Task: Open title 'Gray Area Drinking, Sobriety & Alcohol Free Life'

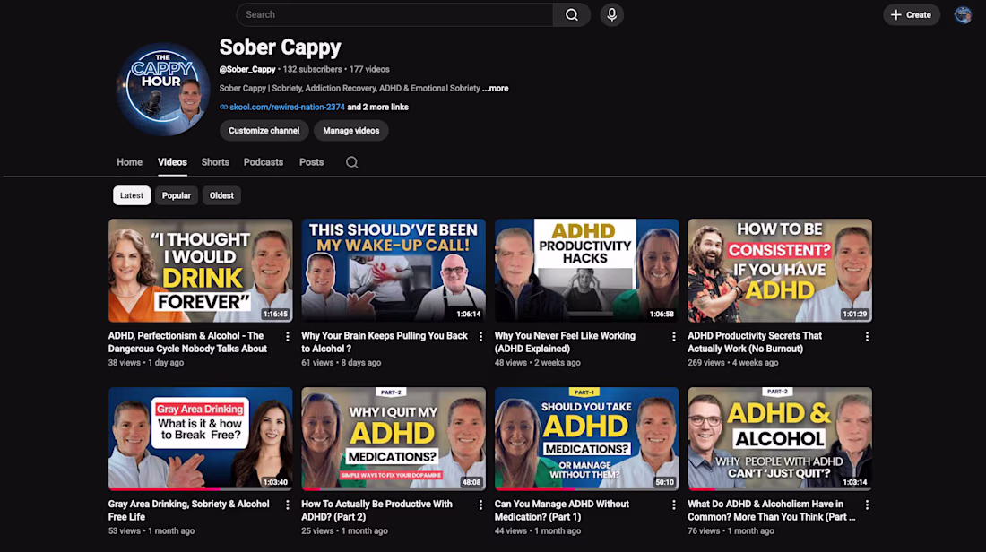Action: click(x=188, y=510)
